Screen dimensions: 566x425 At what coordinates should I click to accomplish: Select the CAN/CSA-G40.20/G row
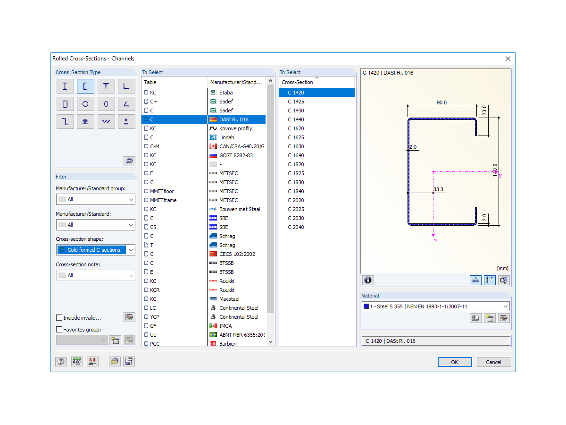[204, 146]
